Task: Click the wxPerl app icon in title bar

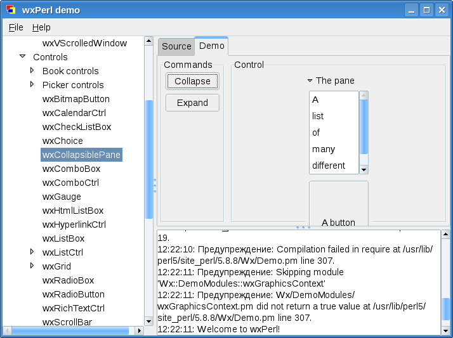Action: point(11,10)
